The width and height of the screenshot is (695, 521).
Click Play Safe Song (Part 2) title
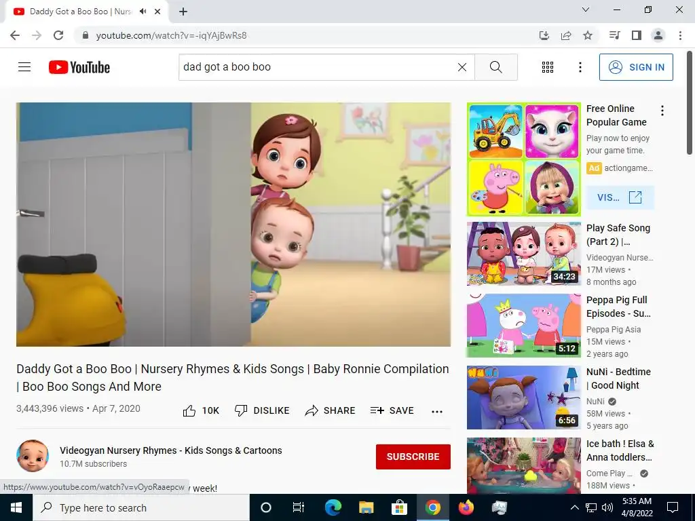click(x=618, y=235)
